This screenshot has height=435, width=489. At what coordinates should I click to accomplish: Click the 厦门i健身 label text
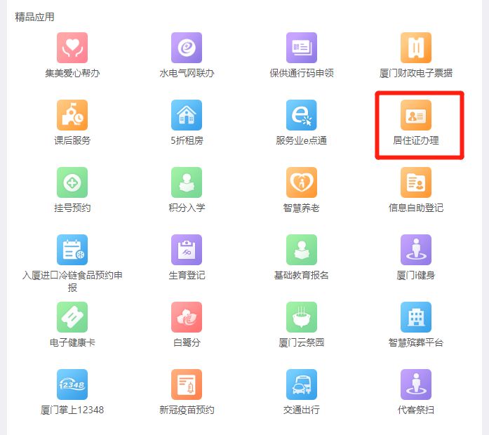point(416,275)
